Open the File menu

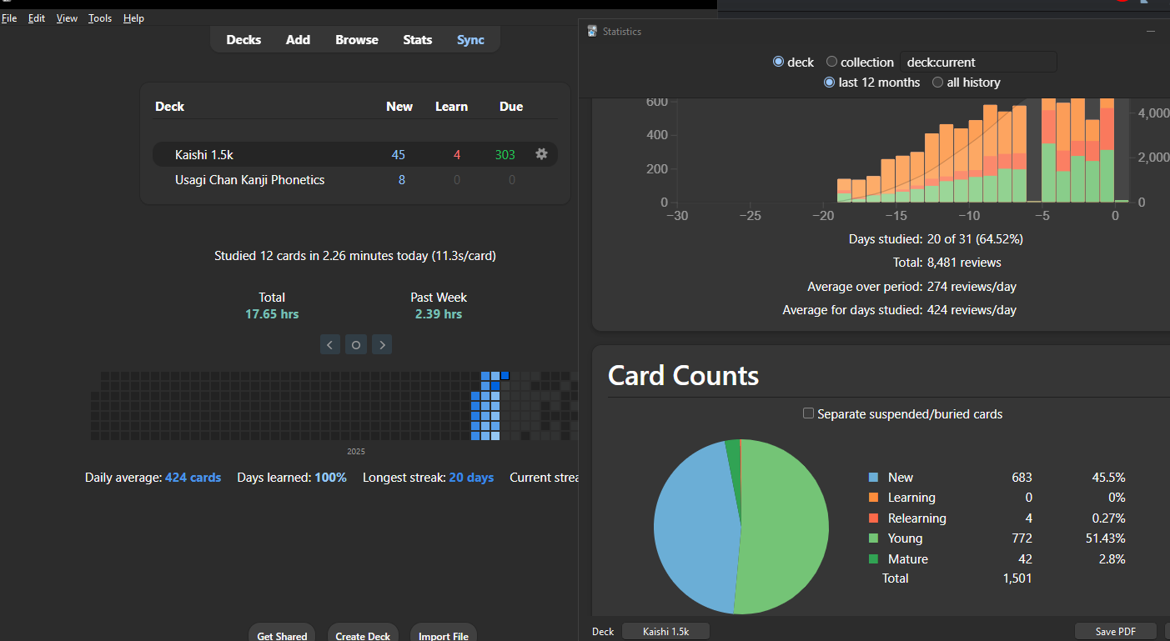coord(9,18)
